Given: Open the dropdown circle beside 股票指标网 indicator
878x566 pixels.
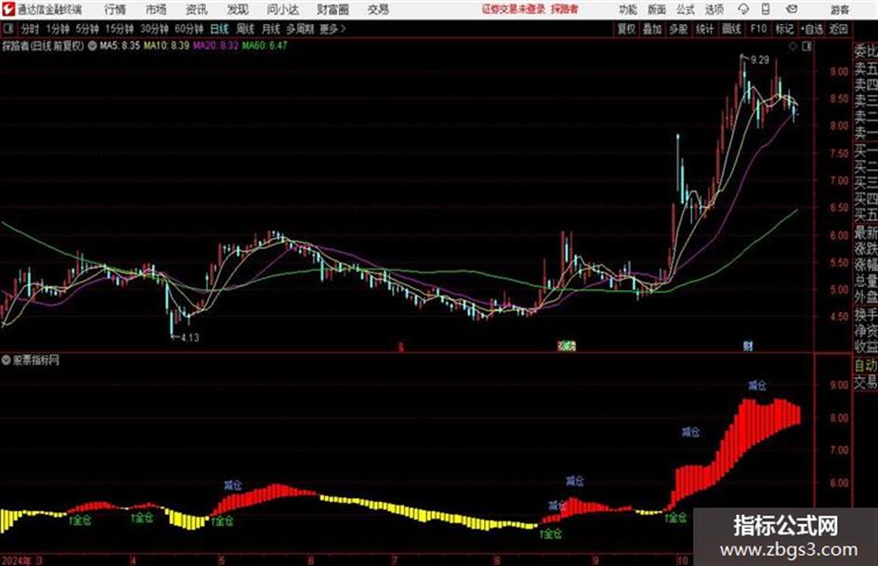Looking at the screenshot, I should 7,361.
